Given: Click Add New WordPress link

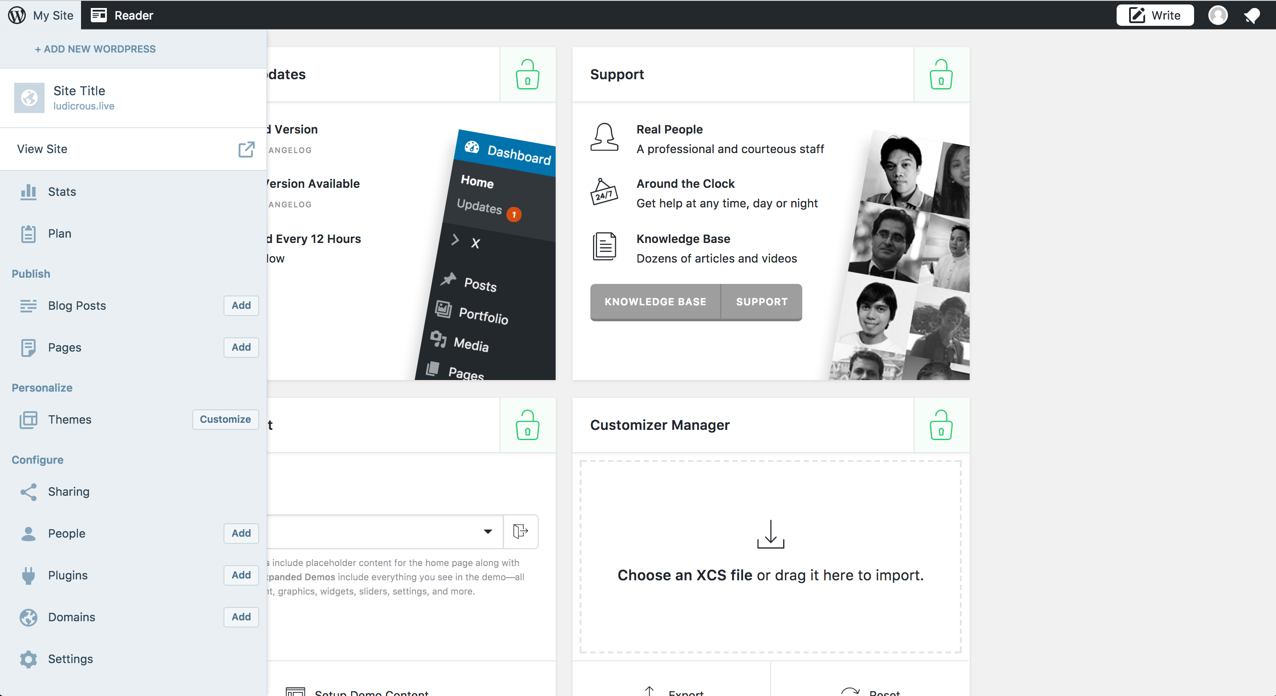Looking at the screenshot, I should (x=95, y=49).
